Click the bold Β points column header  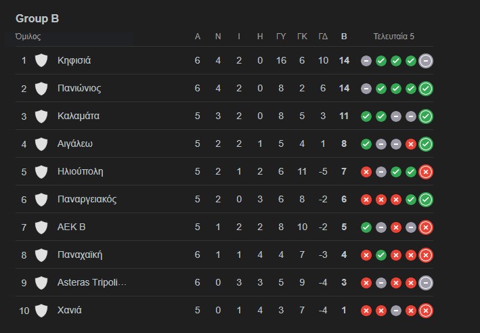point(344,37)
